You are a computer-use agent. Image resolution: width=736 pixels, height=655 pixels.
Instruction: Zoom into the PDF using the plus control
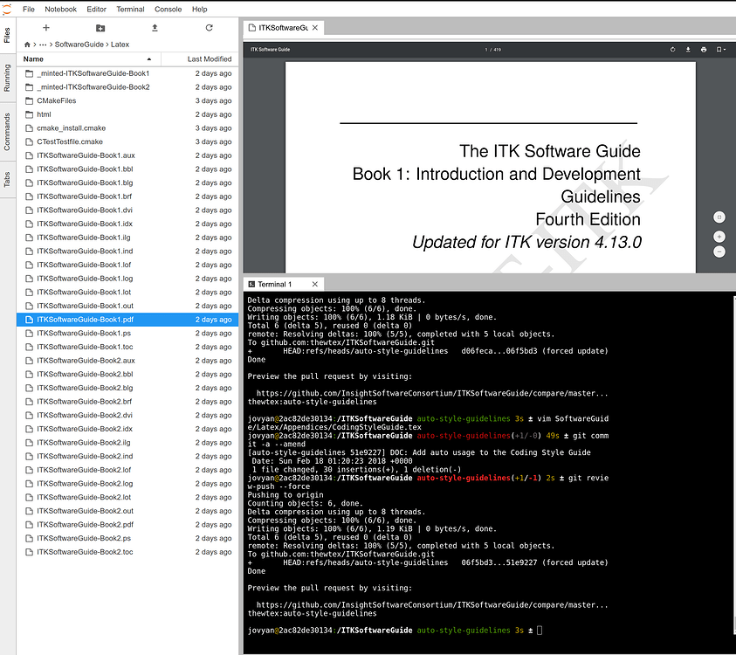tap(719, 236)
